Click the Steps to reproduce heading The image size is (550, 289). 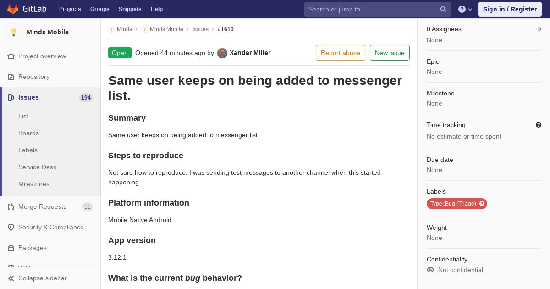pyautogui.click(x=146, y=156)
